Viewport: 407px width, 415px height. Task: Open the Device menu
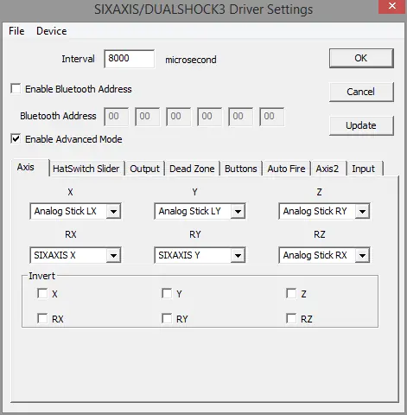click(x=52, y=31)
